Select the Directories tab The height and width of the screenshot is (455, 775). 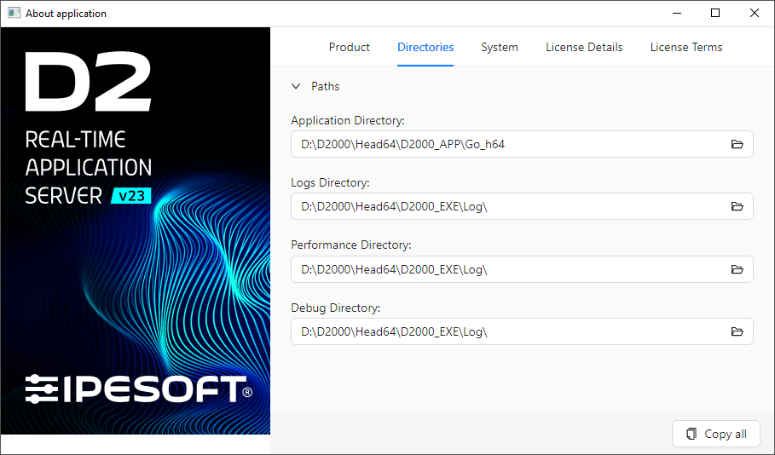[x=425, y=48]
